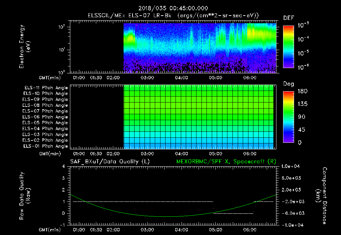Click the 180 value on Deg scale
The height and width of the screenshot is (235, 341).
point(302,91)
